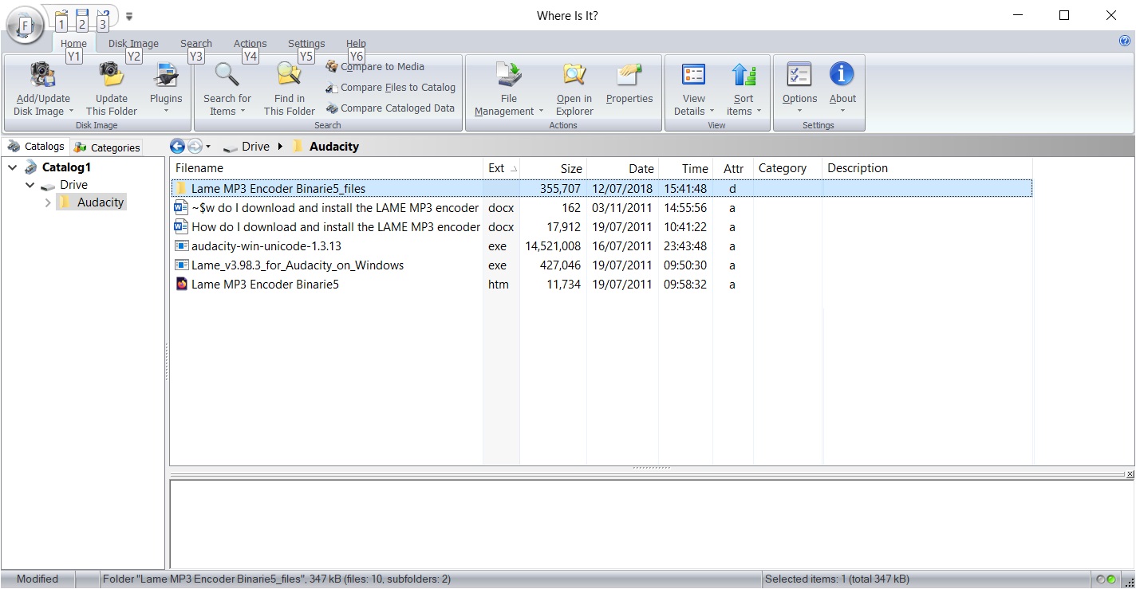
Task: Collapse the Drive node in the tree
Action: click(30, 185)
